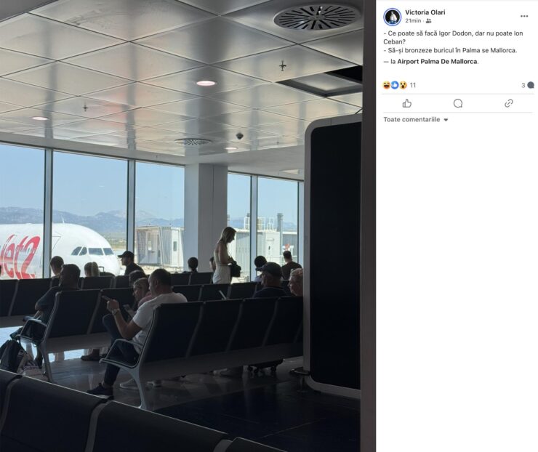
Task: Click the laughing reaction emoji
Action: coord(387,85)
